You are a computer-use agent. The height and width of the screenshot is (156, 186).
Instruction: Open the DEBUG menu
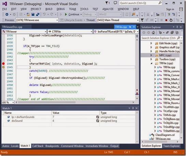tap(61, 9)
